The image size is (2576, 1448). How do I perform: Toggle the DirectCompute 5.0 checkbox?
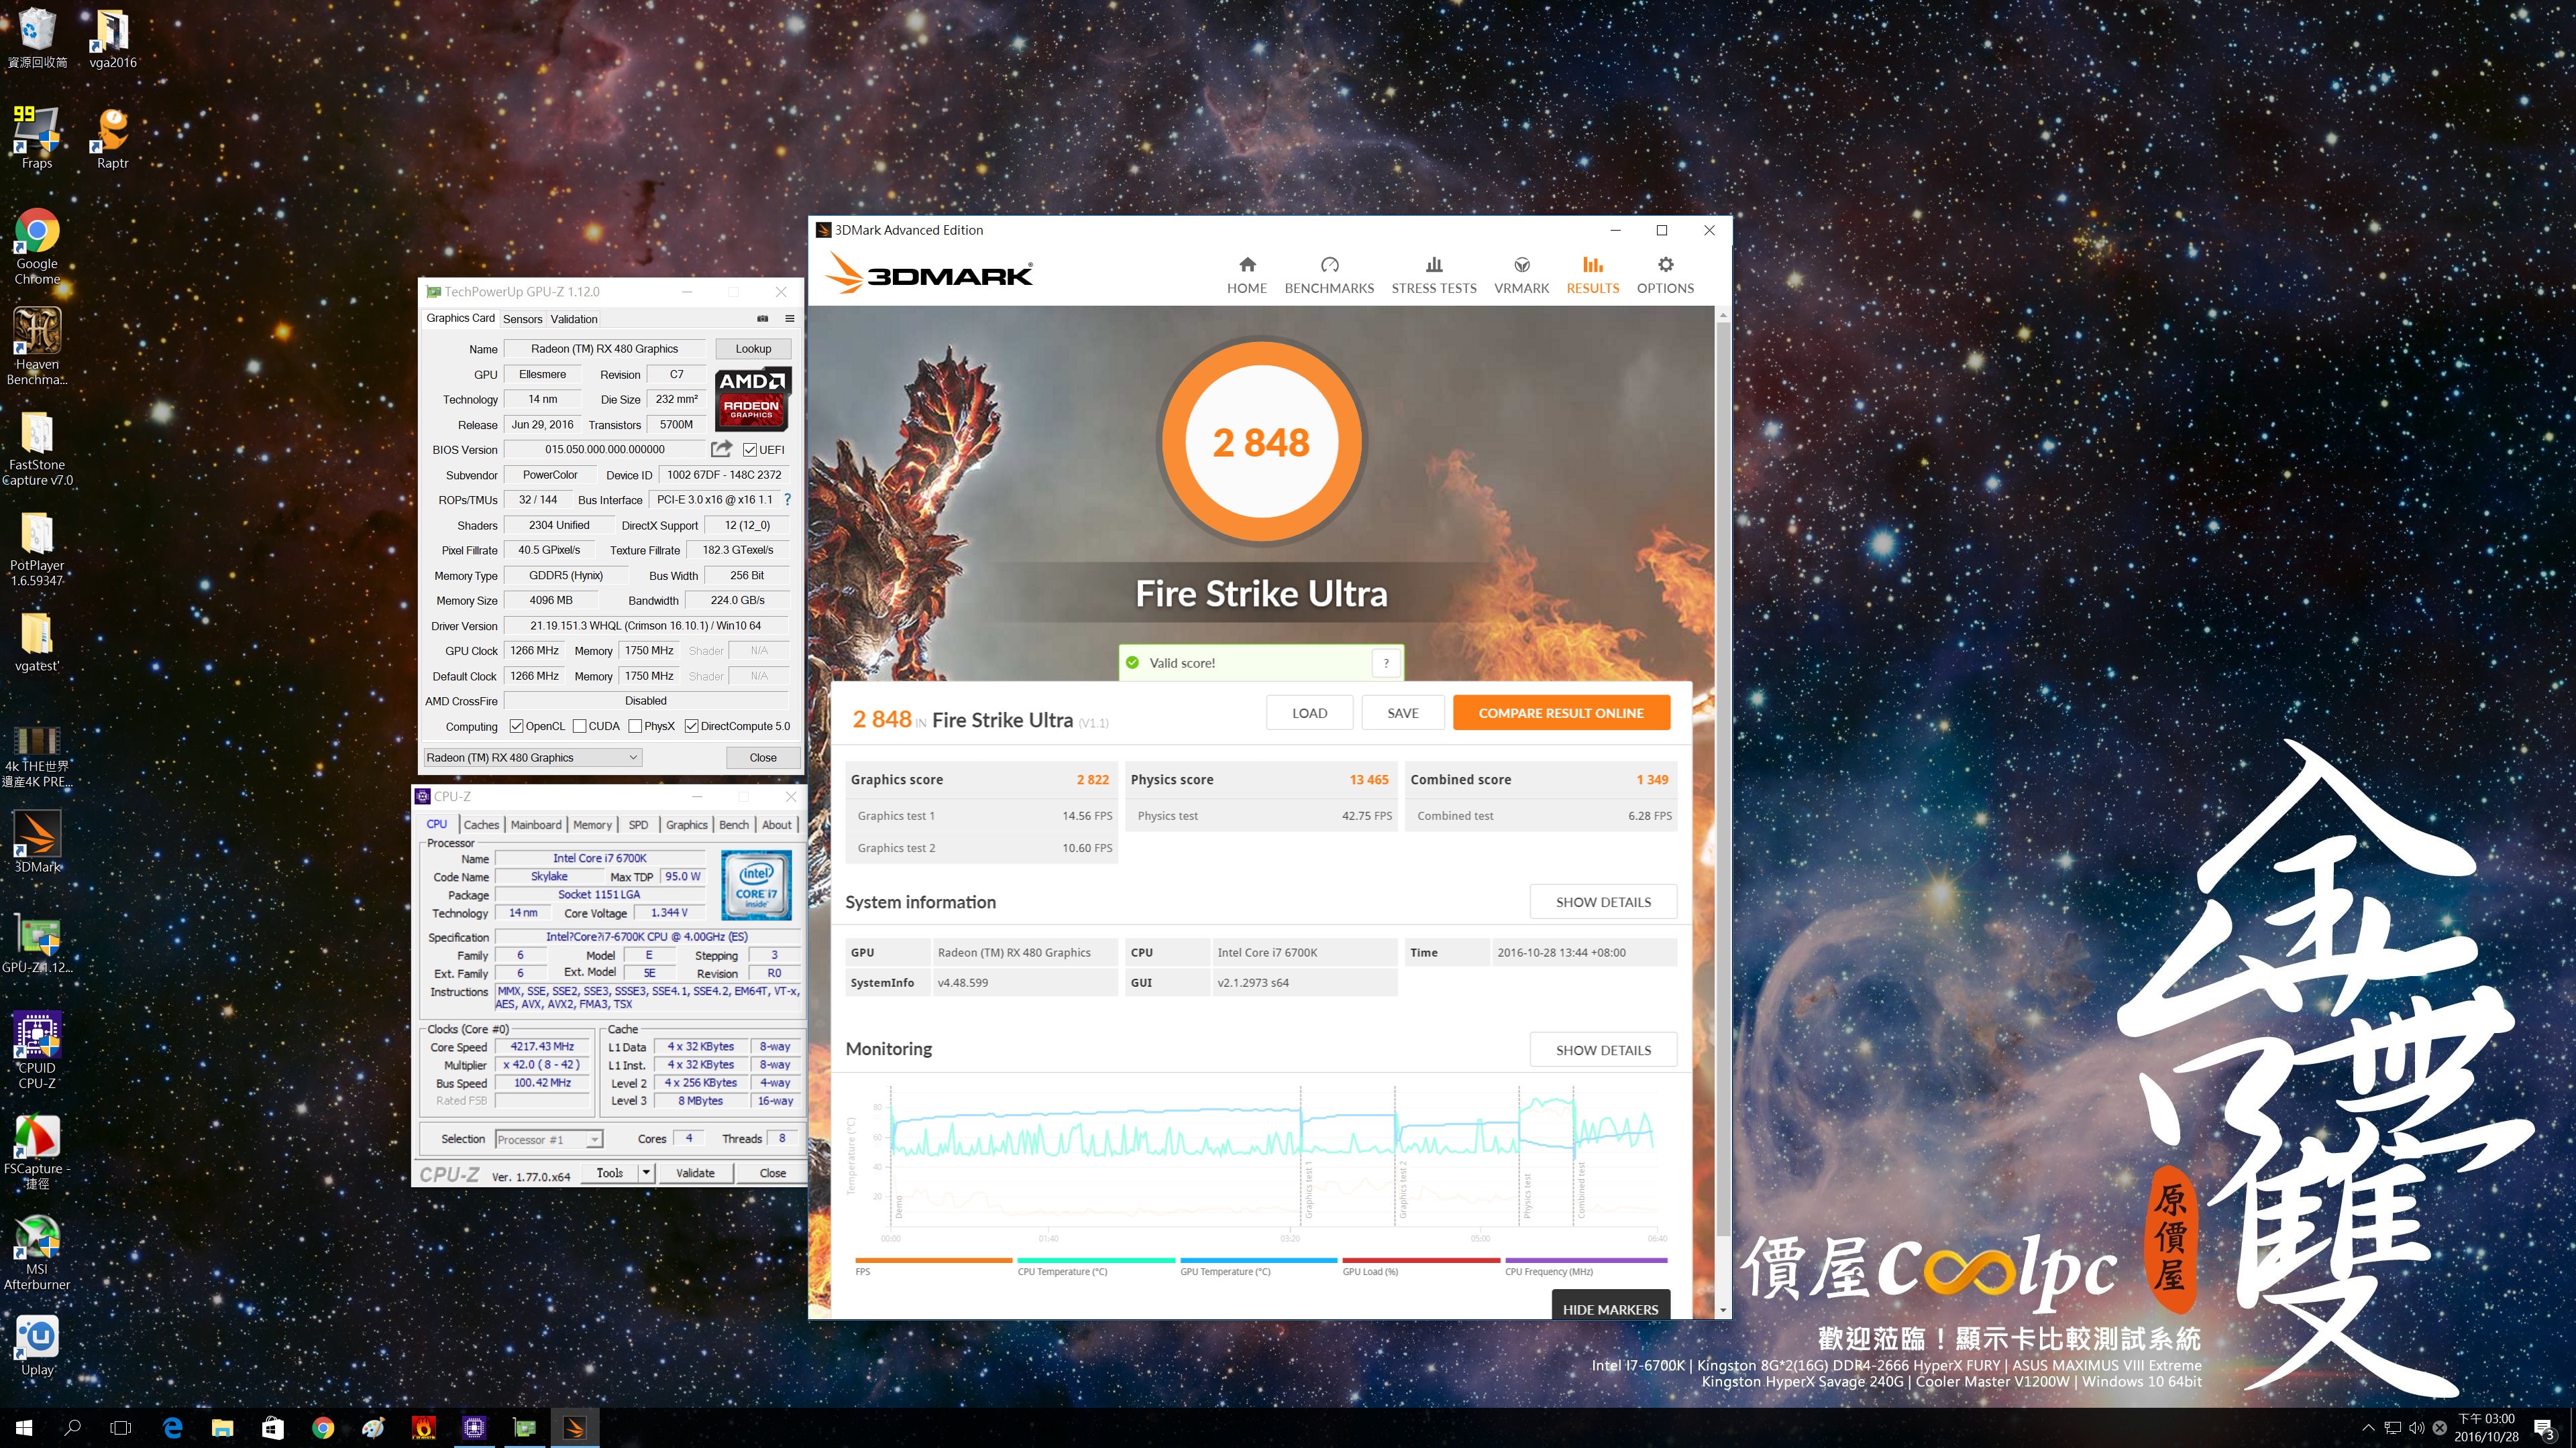pyautogui.click(x=691, y=727)
